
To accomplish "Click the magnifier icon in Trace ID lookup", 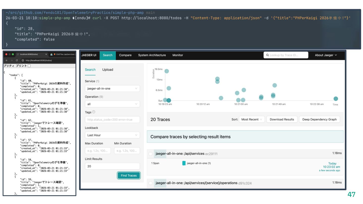I will (x=267, y=55).
